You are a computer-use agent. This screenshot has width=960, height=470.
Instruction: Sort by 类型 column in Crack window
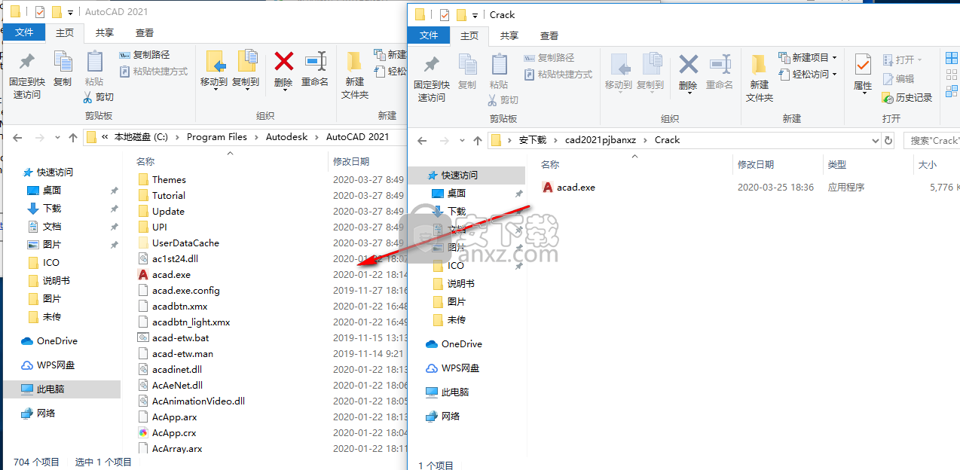coord(836,164)
